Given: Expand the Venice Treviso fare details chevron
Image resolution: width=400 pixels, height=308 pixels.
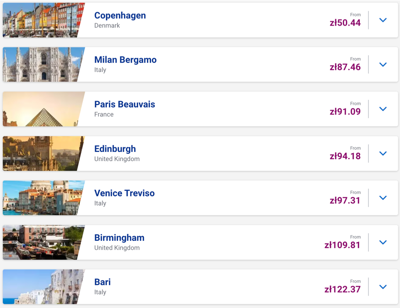Looking at the screenshot, I should (x=383, y=198).
